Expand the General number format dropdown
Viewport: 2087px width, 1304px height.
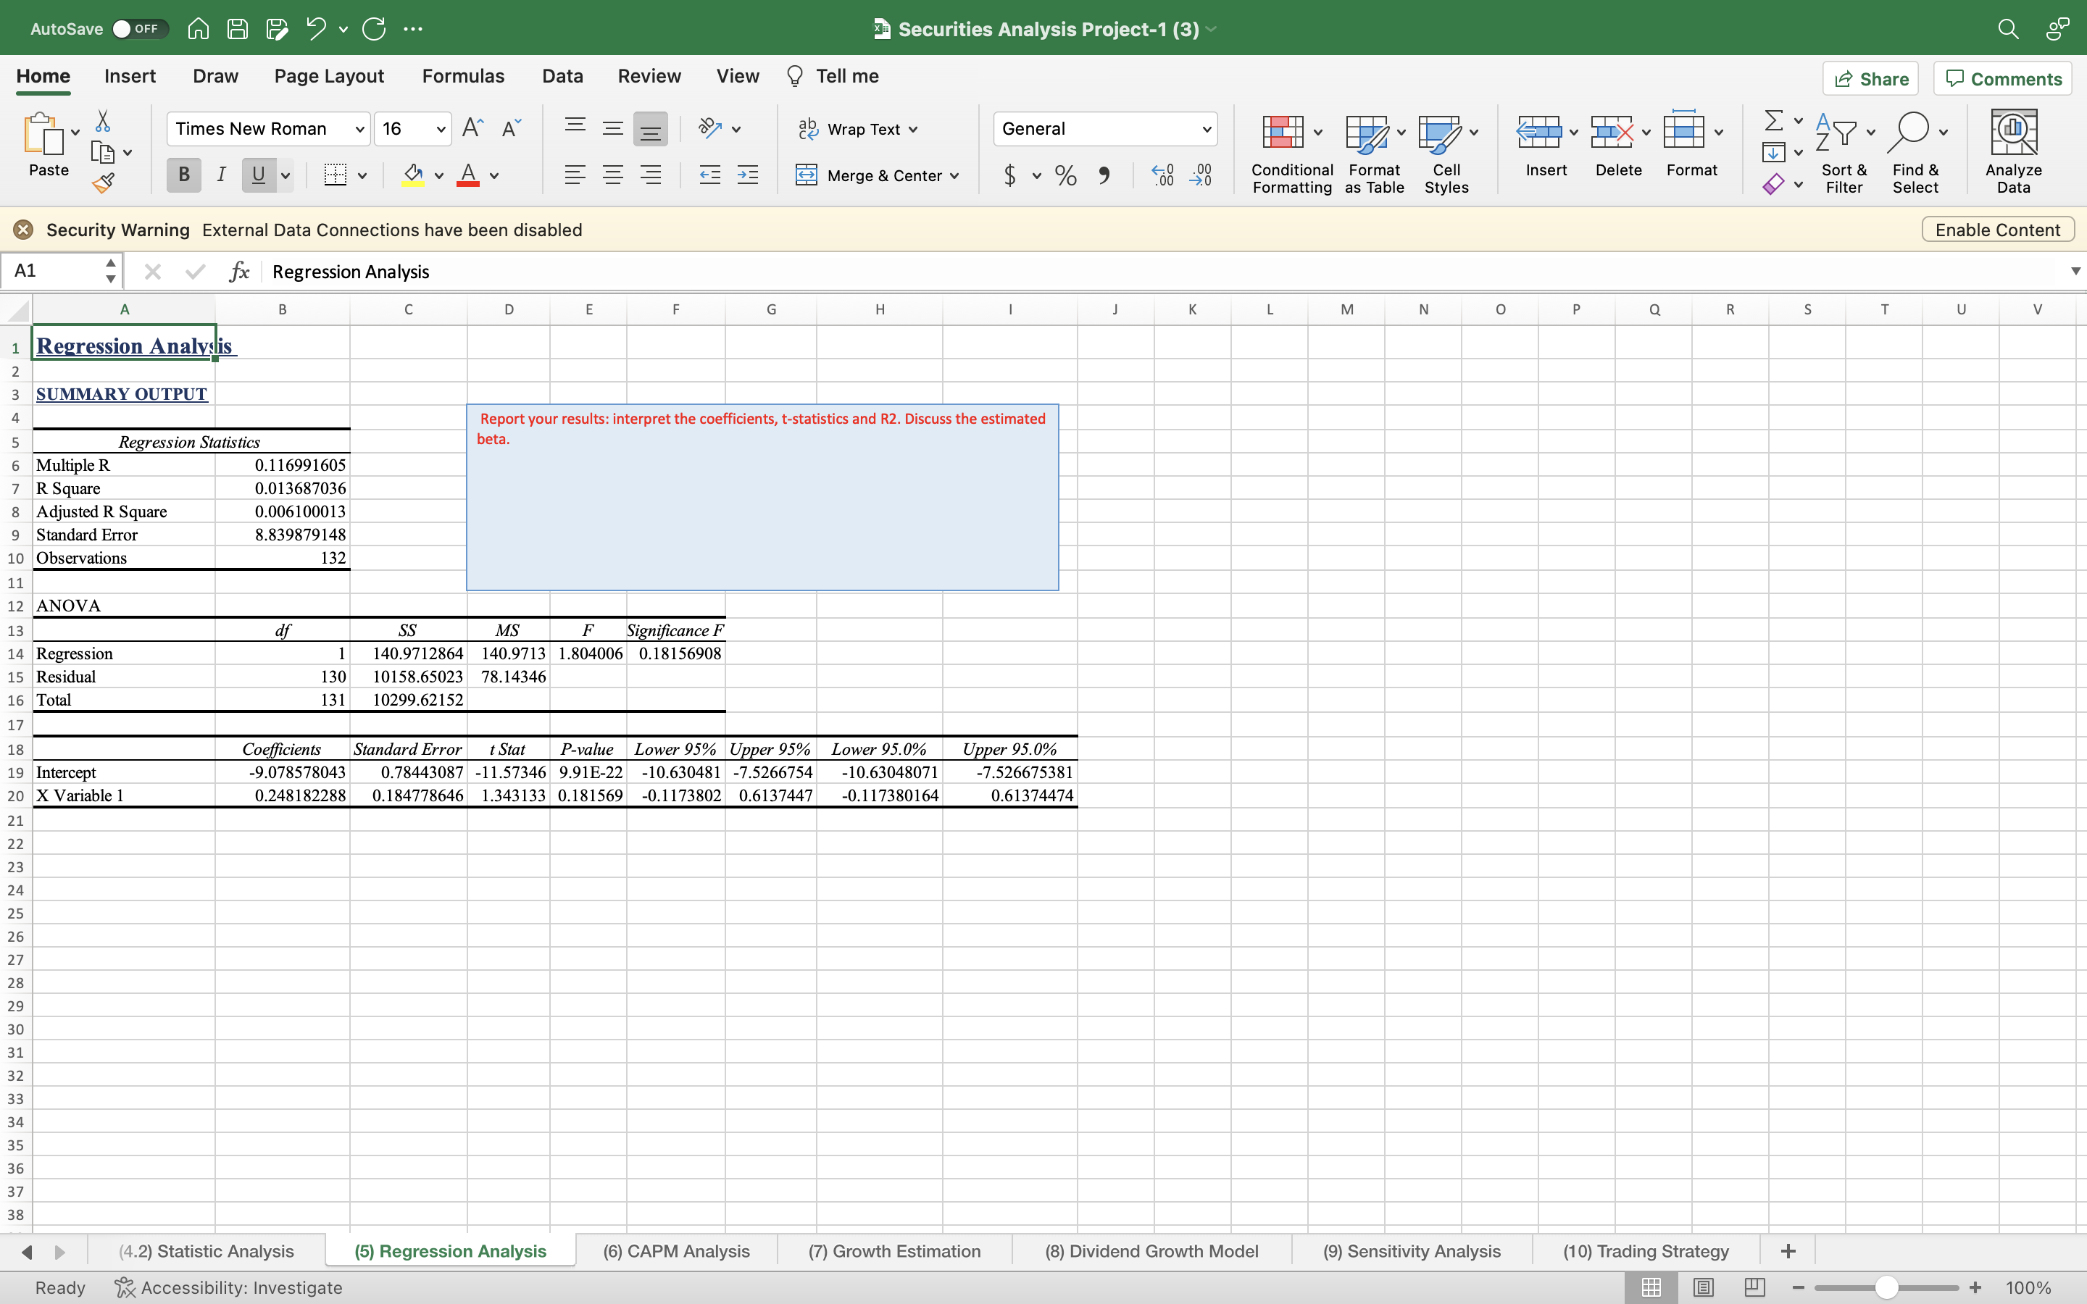[x=1206, y=130]
